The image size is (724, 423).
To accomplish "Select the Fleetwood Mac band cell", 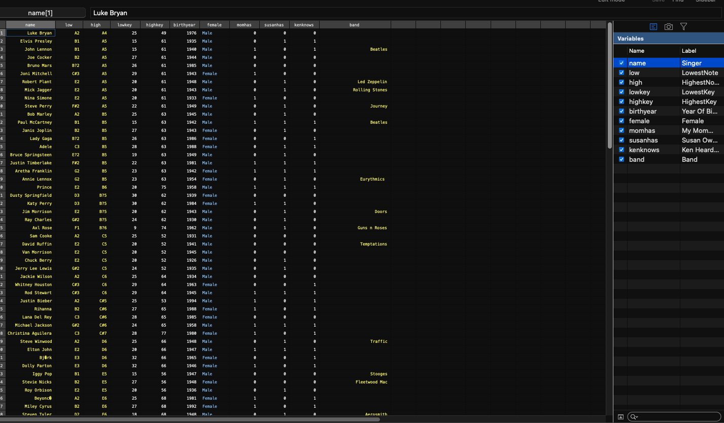I will point(355,382).
